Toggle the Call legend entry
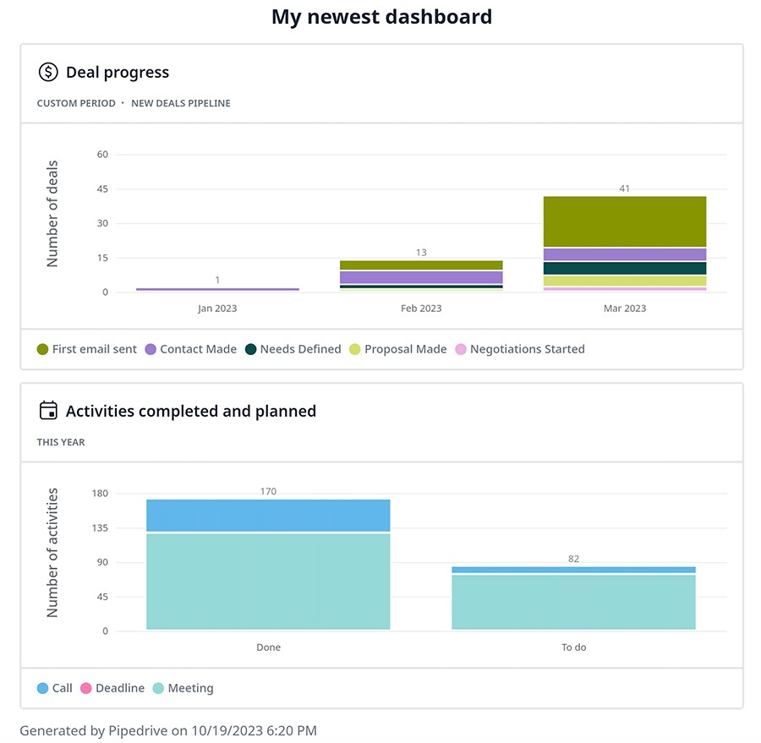761x743 pixels. coord(54,688)
